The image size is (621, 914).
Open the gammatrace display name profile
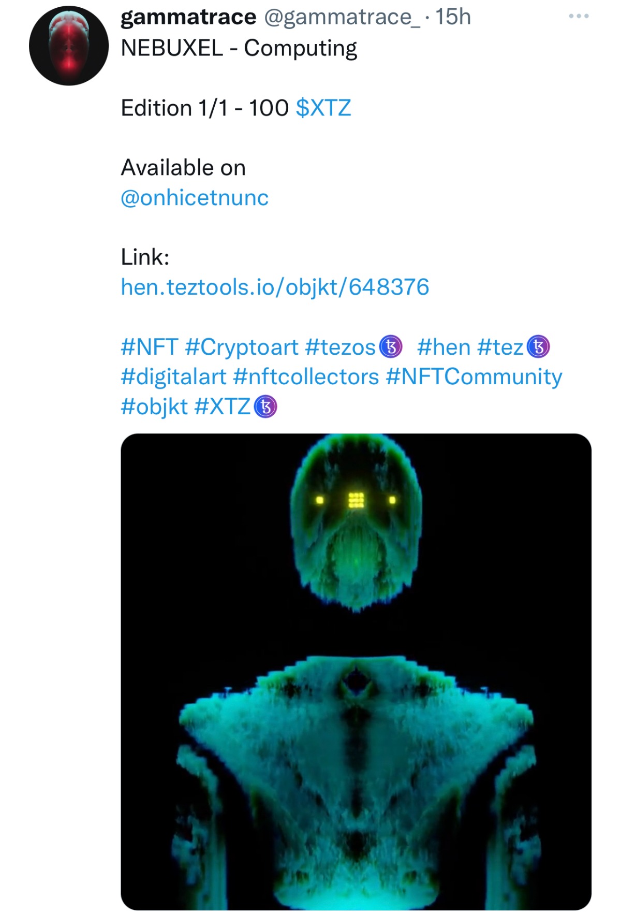coord(188,17)
